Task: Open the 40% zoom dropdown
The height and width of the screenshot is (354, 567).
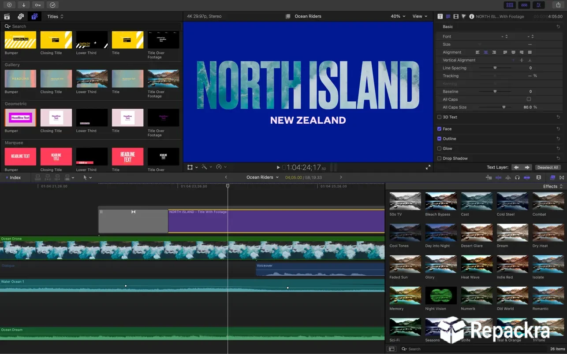Action: tap(398, 16)
